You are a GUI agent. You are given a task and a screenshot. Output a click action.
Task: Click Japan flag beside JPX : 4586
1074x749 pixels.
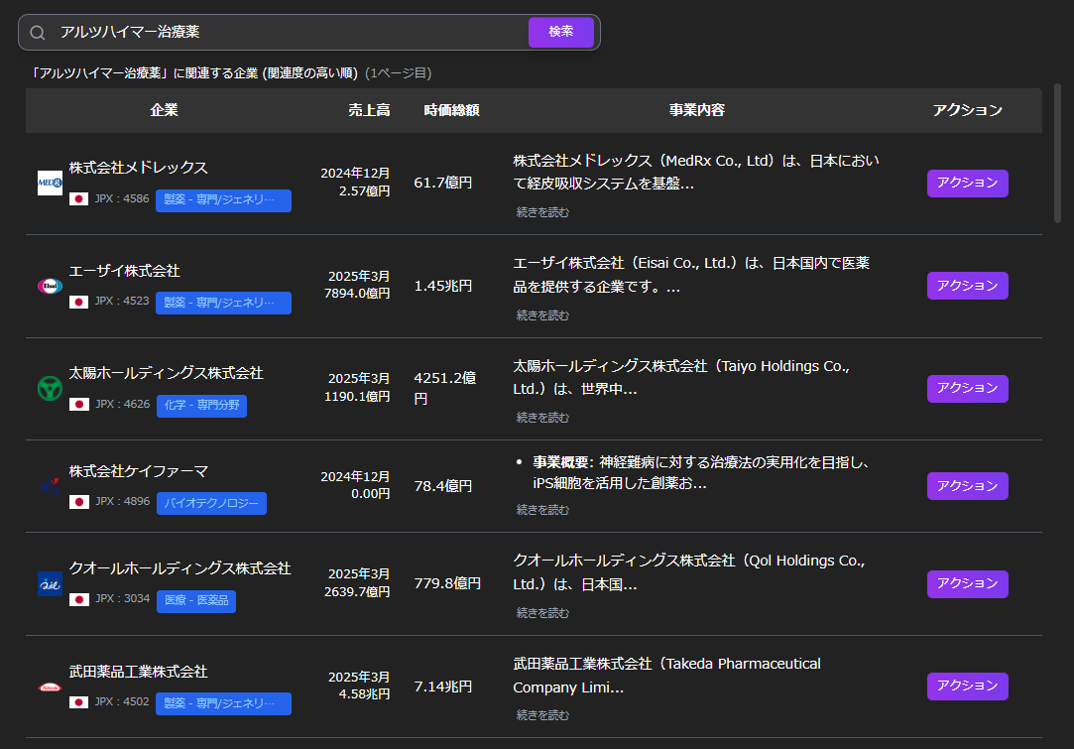(x=78, y=198)
